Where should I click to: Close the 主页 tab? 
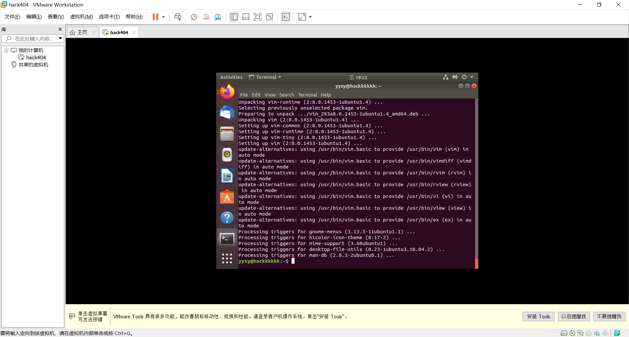click(94, 32)
